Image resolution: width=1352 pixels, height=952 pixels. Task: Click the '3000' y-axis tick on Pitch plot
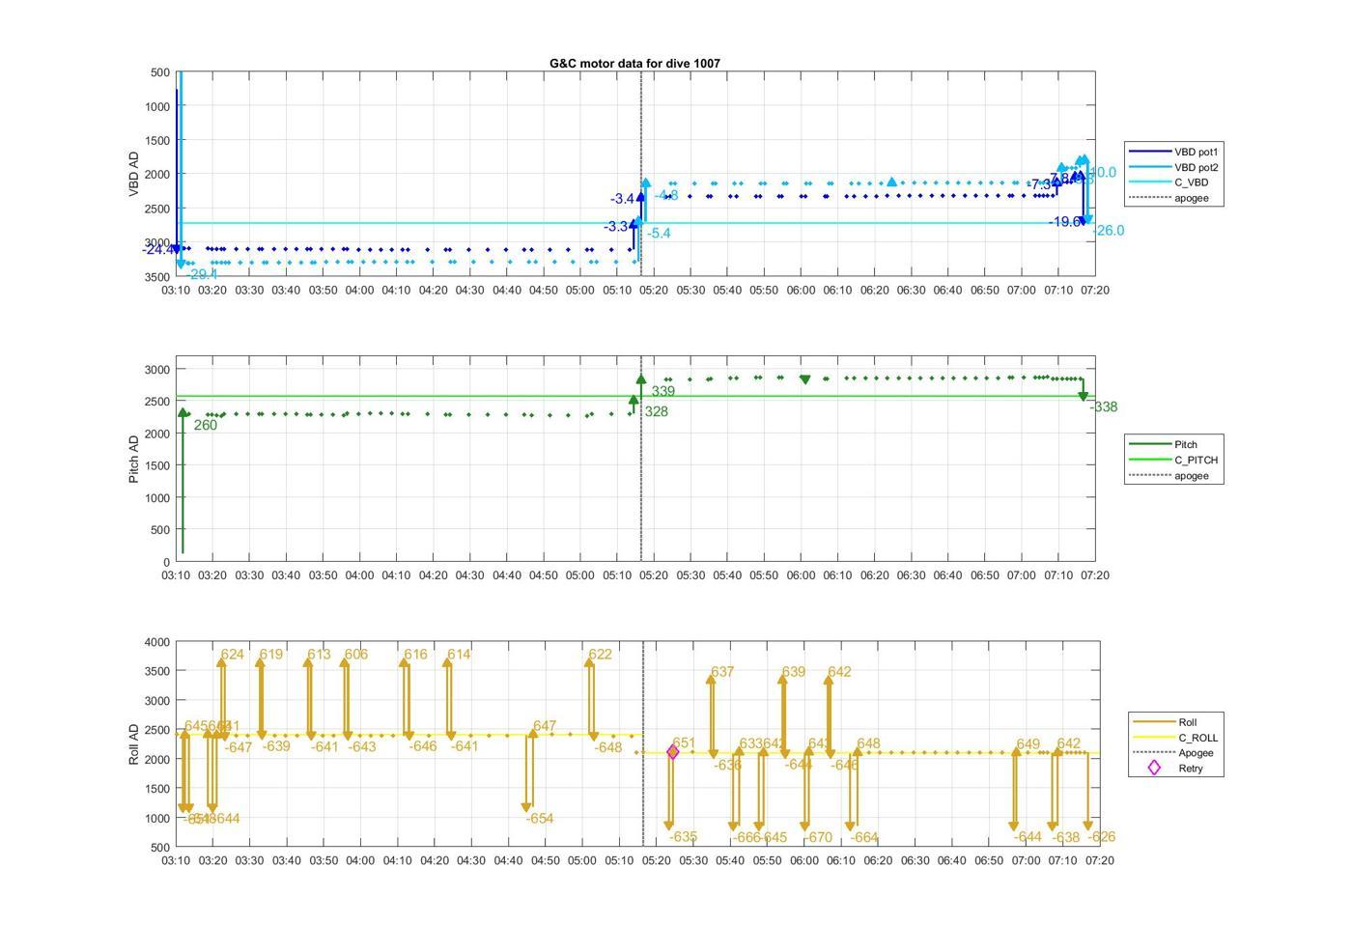157,370
